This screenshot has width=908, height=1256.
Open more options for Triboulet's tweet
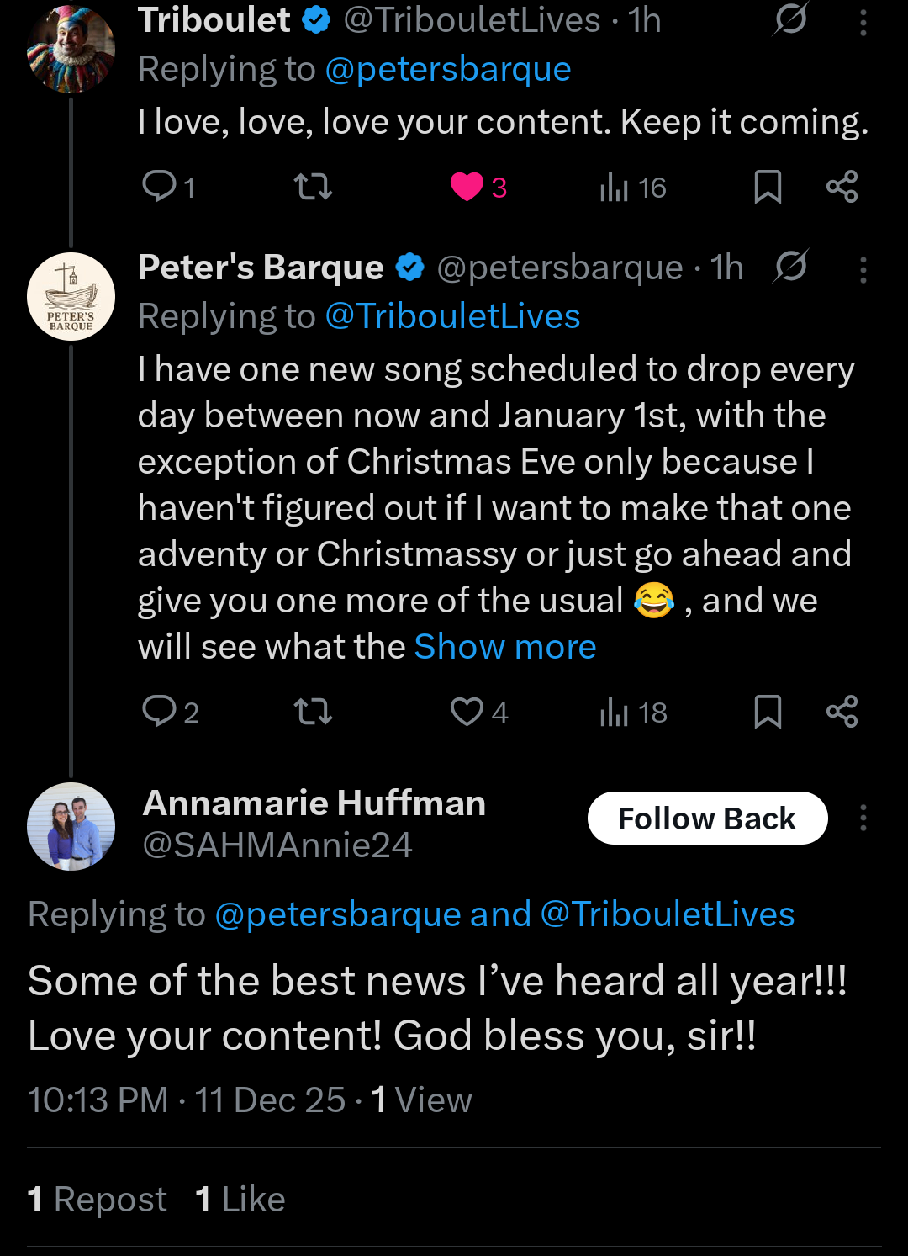point(863,23)
